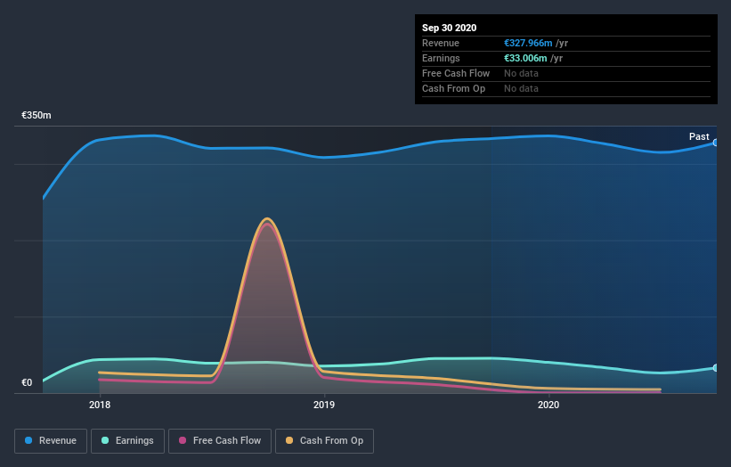This screenshot has width=731, height=467.
Task: Click the Sep 30 2020 tooltip date
Action: coord(449,28)
